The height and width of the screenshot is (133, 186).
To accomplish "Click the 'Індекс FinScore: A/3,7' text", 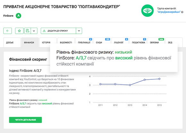I will click(x=25, y=71).
